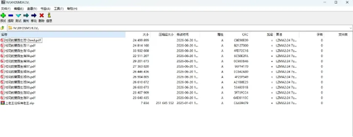Click the modified date starting 2025-01-01

tap(187, 103)
